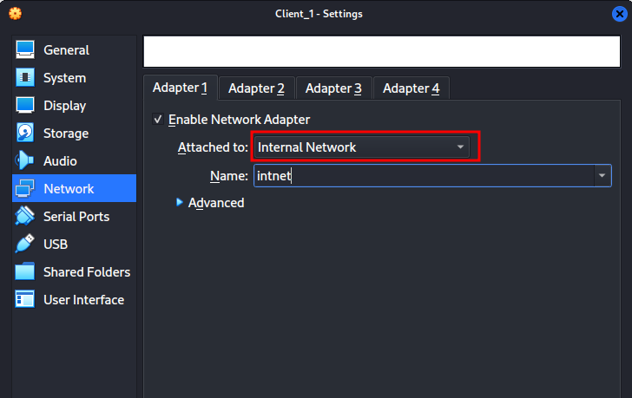Click the Display screen icon
Screen dimensions: 632x398
pos(25,106)
